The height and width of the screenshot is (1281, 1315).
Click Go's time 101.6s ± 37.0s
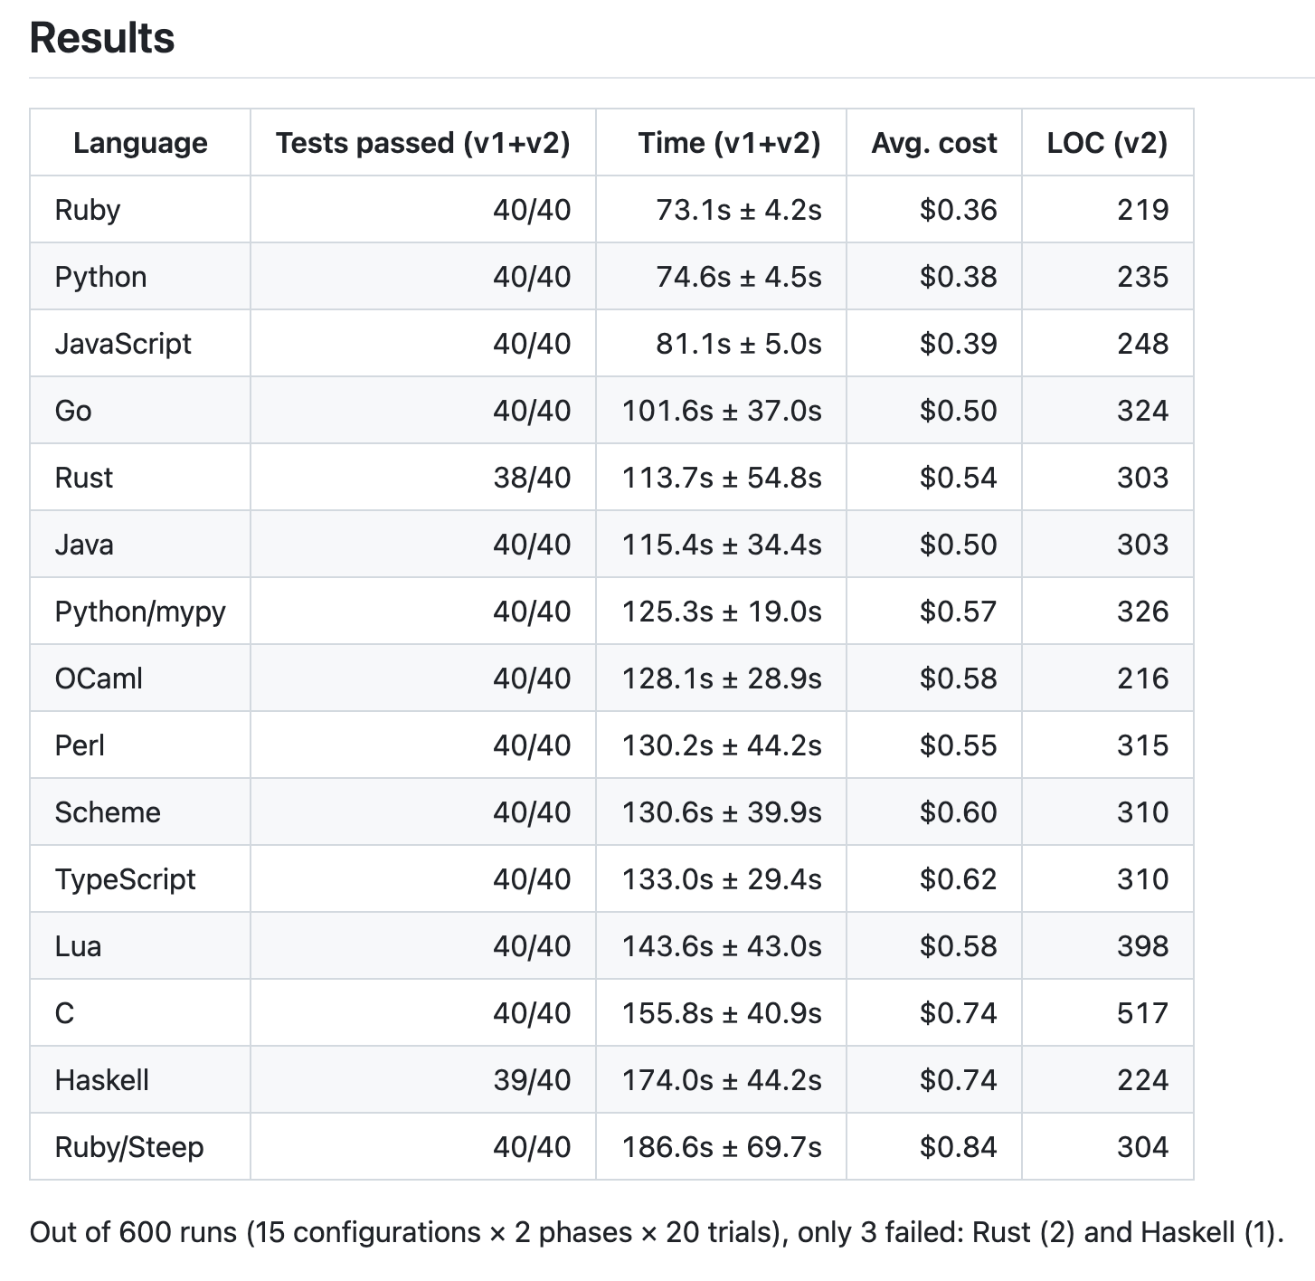[x=721, y=411]
